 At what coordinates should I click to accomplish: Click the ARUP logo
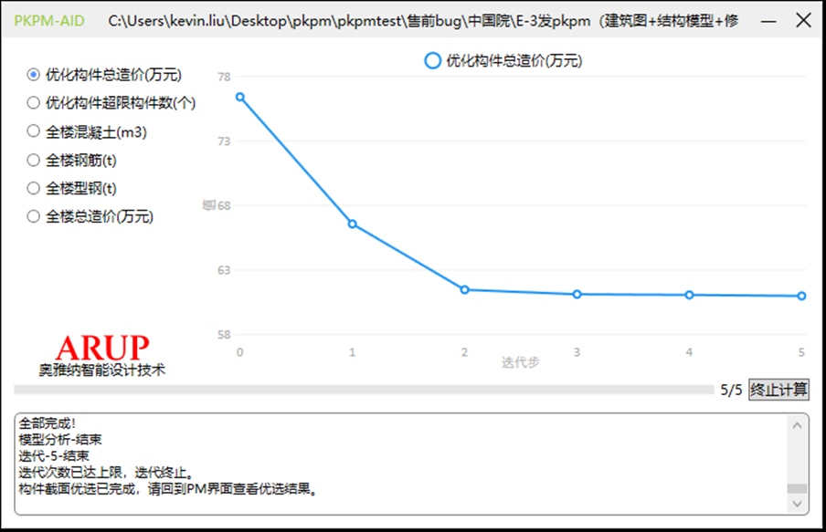(101, 348)
